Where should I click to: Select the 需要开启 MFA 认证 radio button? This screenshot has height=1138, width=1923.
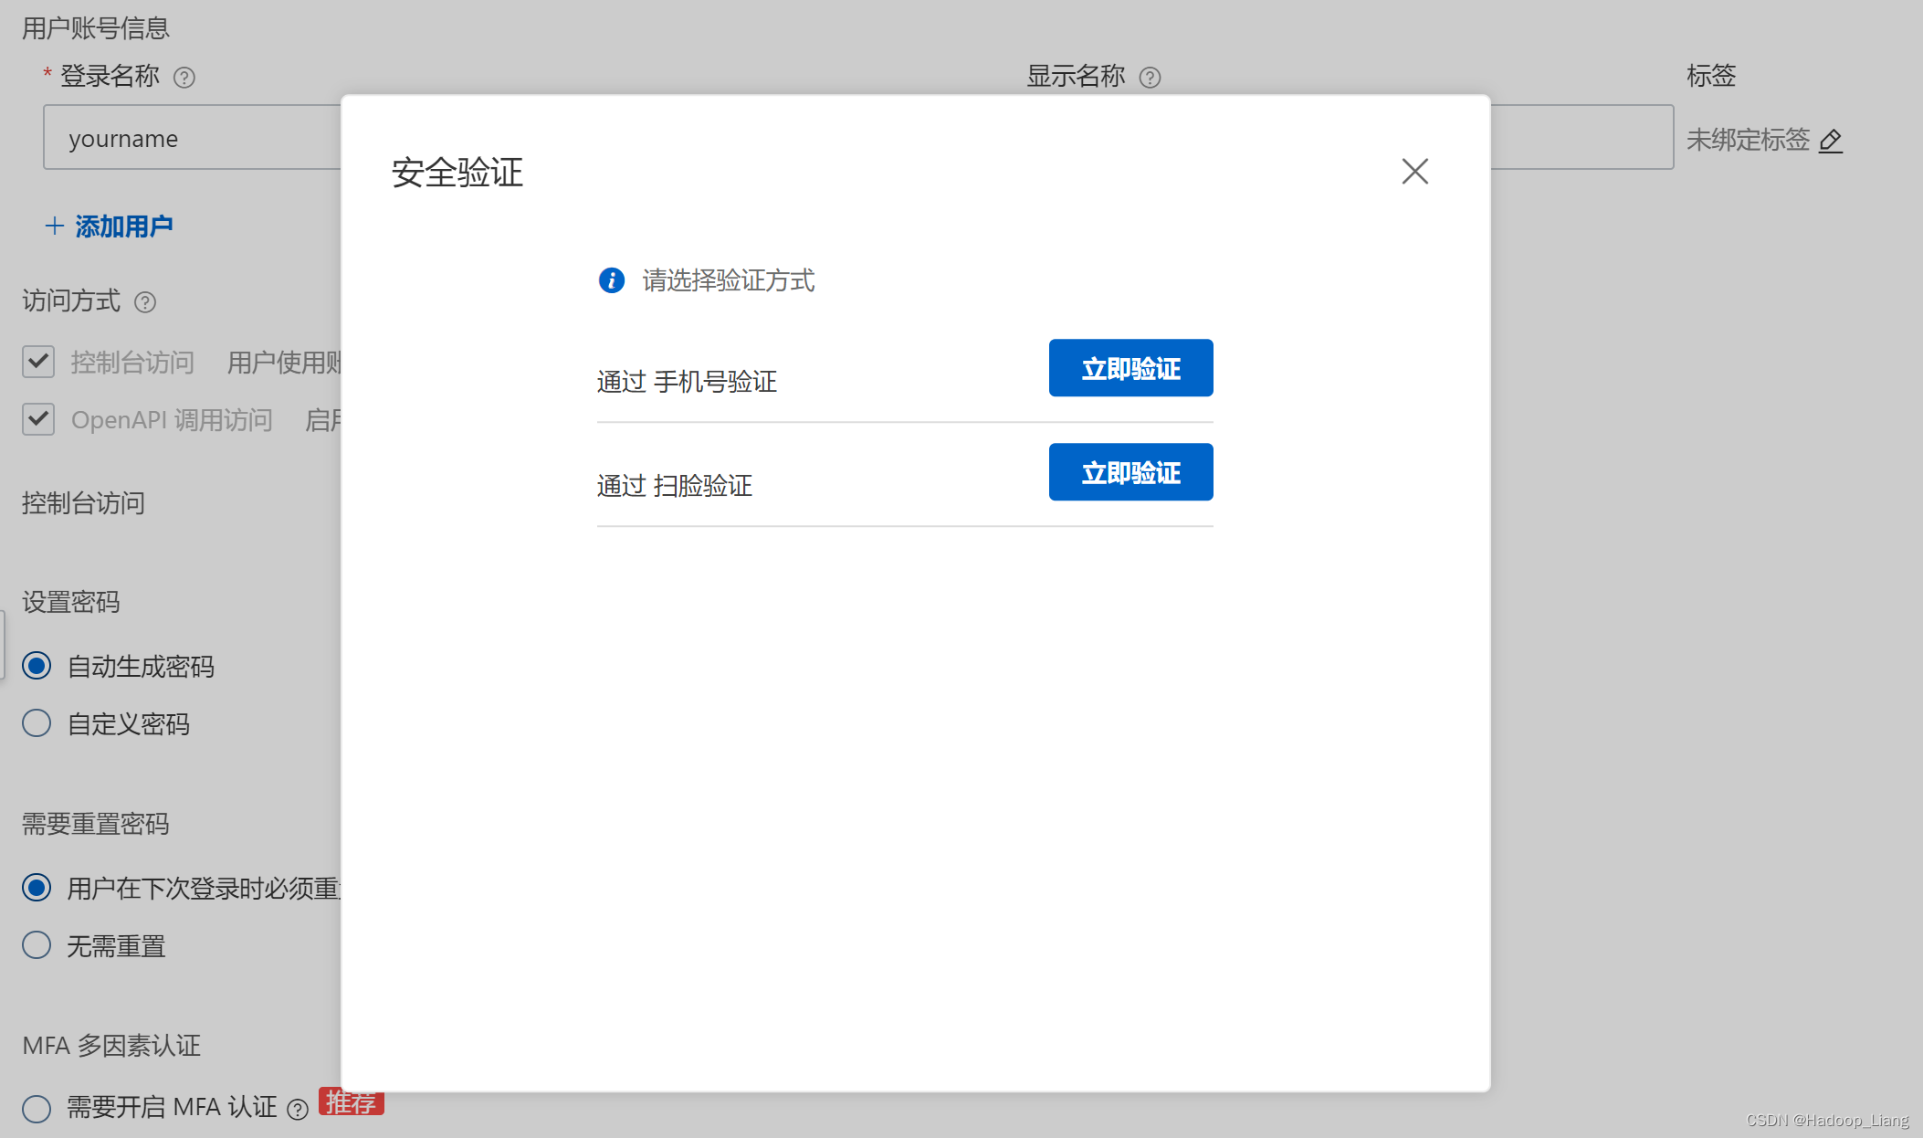point(37,1109)
